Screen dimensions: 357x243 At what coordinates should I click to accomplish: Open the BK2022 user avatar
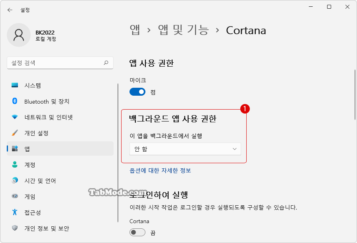click(19, 35)
